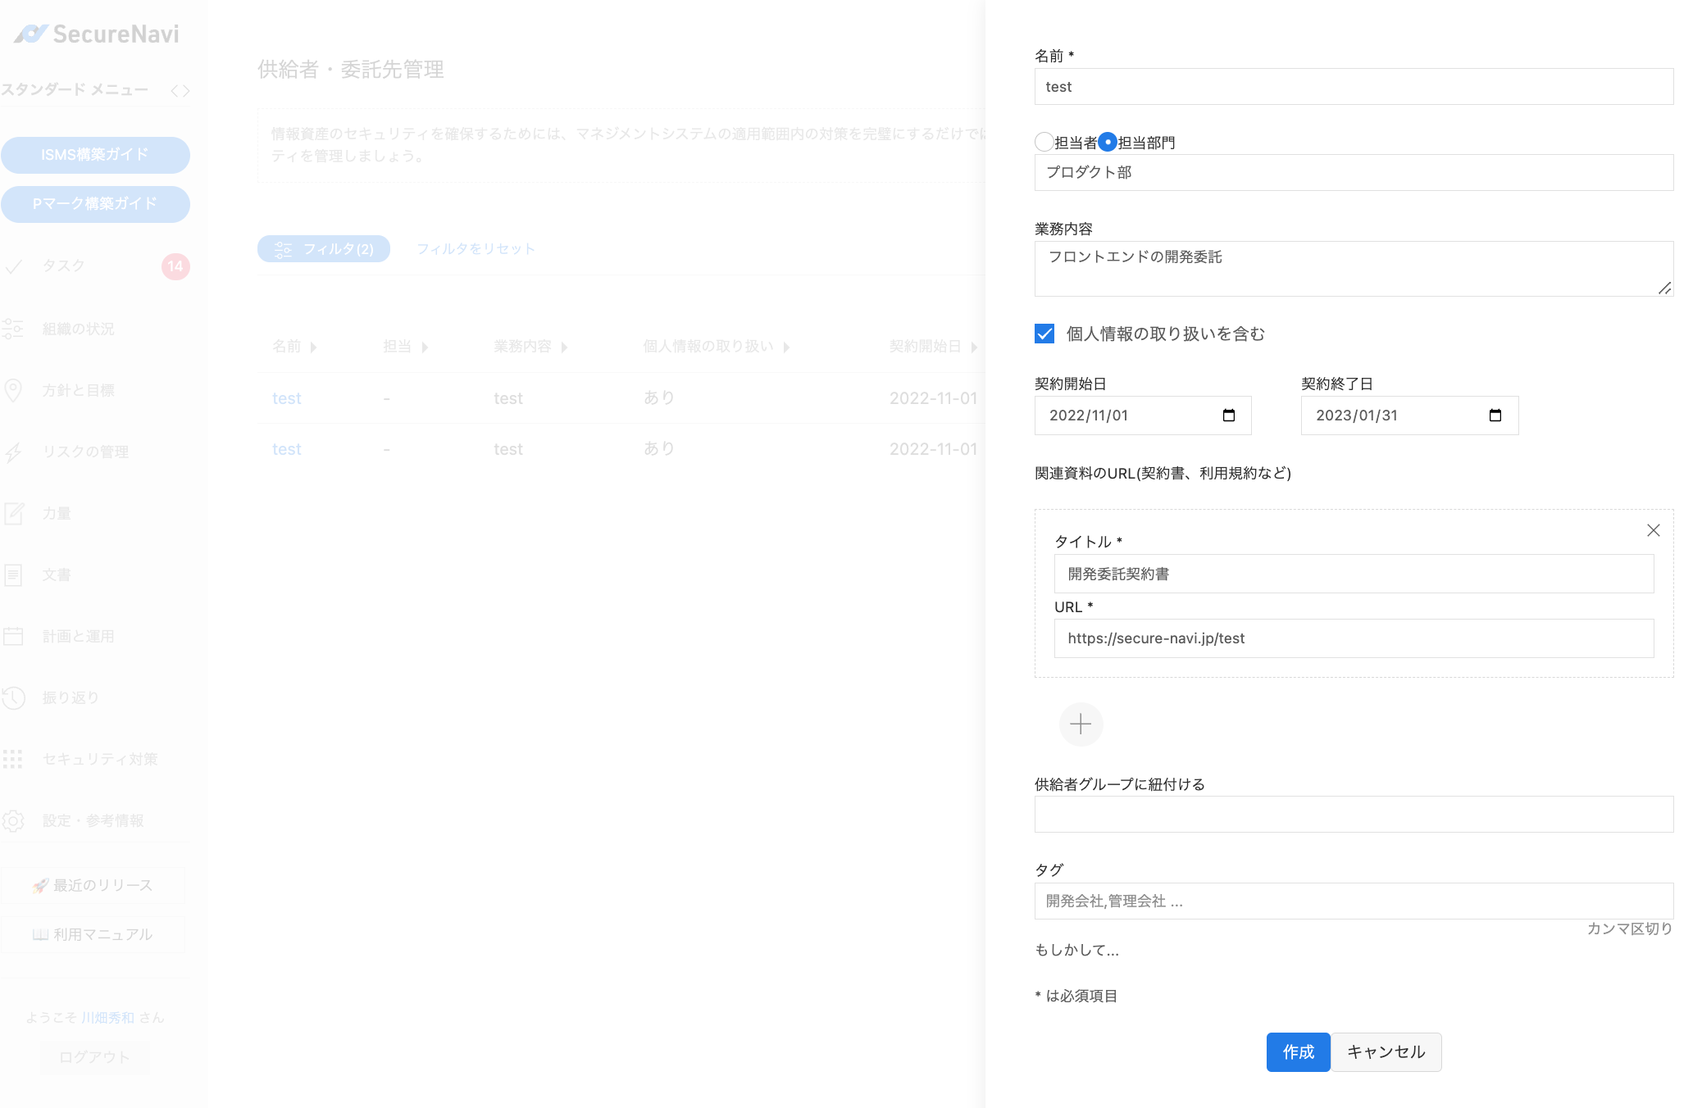This screenshot has width=1702, height=1108.
Task: Click the history icon beside 振り返り
Action: pyautogui.click(x=13, y=697)
